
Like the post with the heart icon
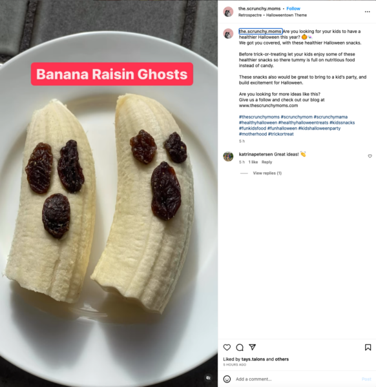[227, 347]
